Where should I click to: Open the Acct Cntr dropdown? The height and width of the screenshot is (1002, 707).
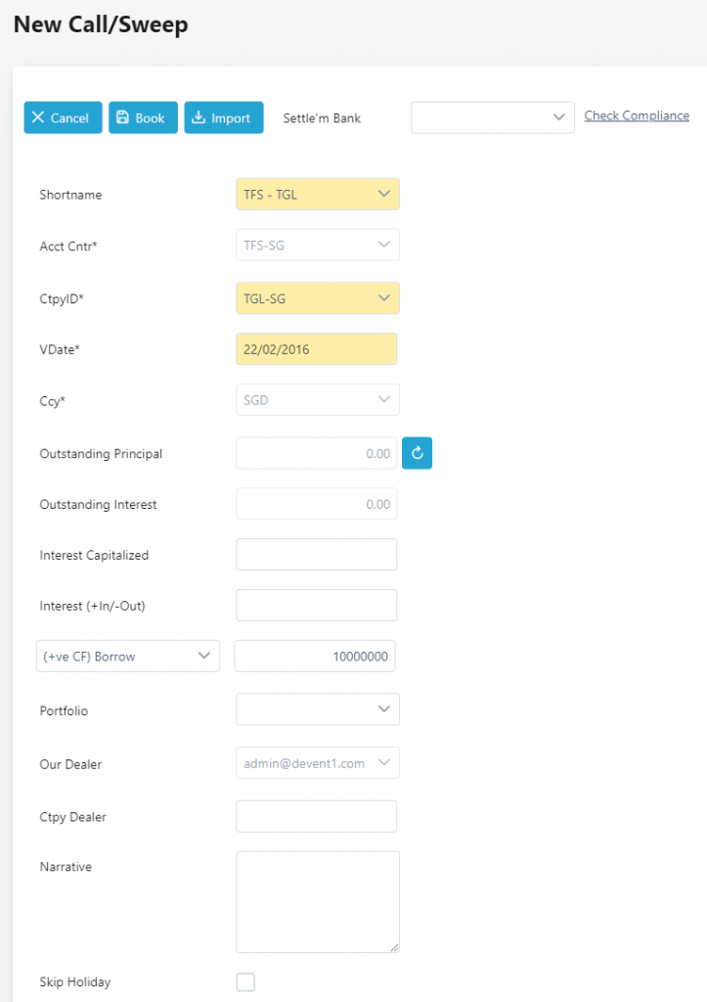(x=318, y=245)
